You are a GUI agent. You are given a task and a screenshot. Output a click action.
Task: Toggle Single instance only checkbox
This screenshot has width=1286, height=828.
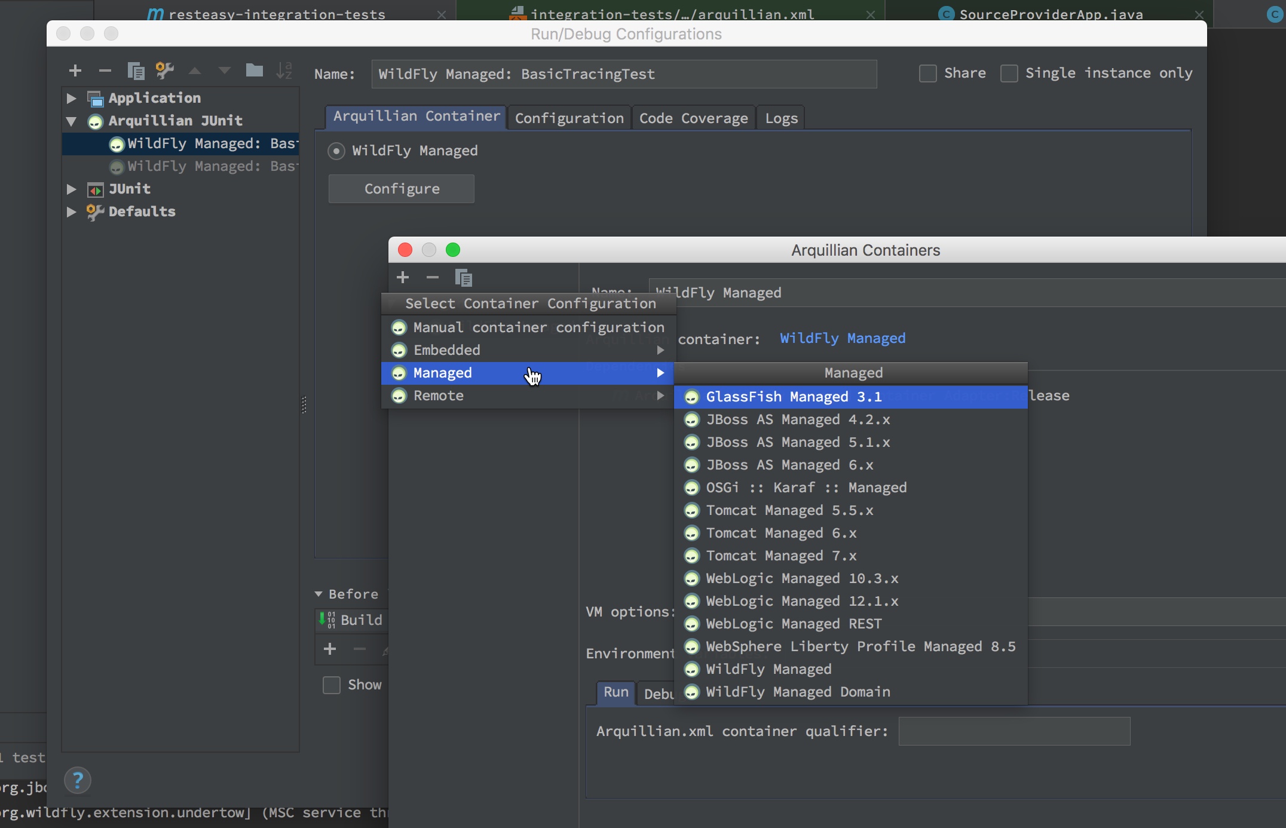[1009, 73]
